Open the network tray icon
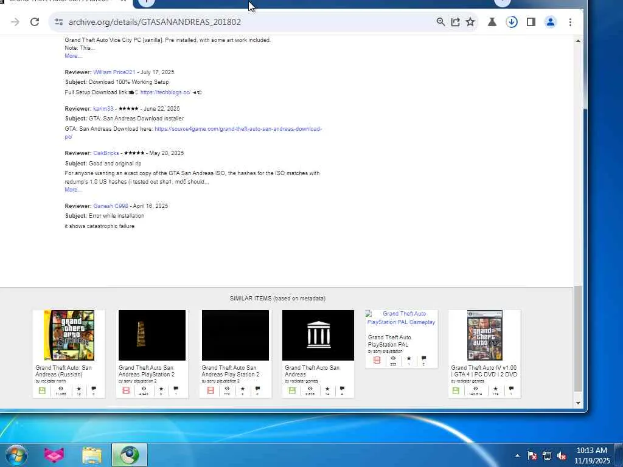 coord(547,456)
